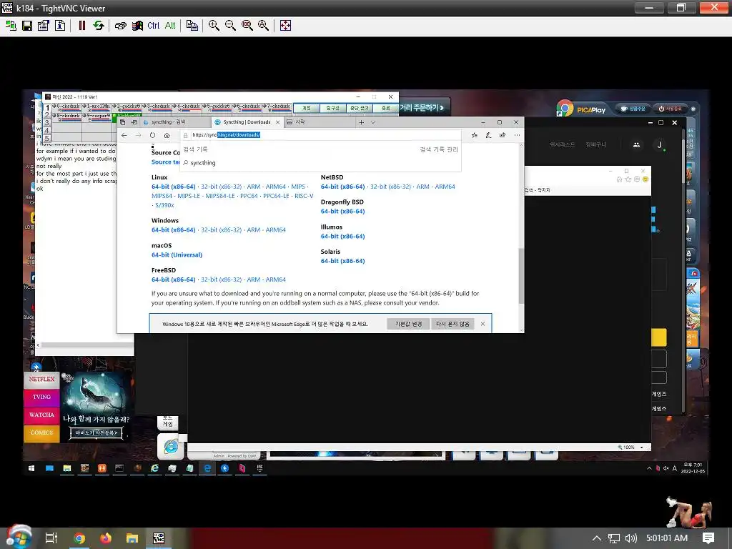Expand the tab list chevron
This screenshot has width=732, height=549.
[372, 122]
